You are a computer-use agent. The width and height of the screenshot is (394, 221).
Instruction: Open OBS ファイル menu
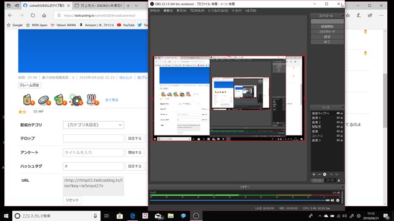(155, 11)
